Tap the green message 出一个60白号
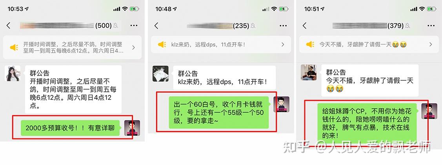 [219, 113]
